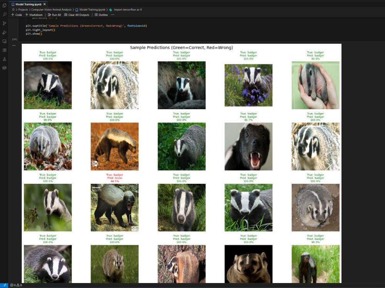Click the notebook icon on Model Training tab
Viewport: 385px width, 288px height.
(x=13, y=4)
